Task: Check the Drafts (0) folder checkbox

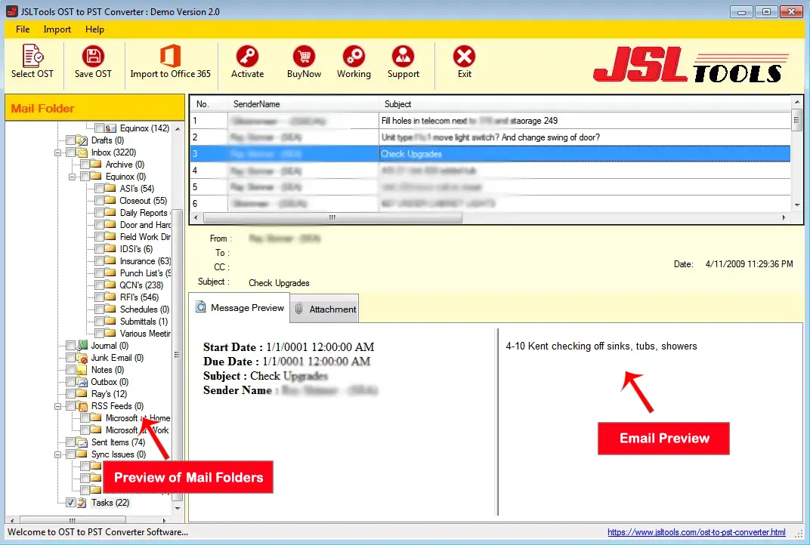Action: pyautogui.click(x=70, y=140)
